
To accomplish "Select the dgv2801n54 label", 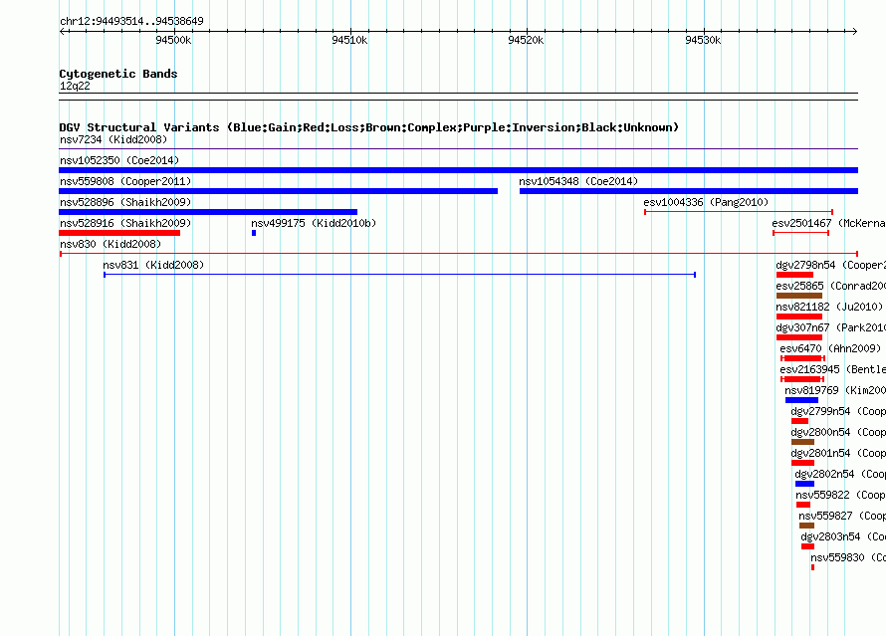I will pyautogui.click(x=838, y=453).
